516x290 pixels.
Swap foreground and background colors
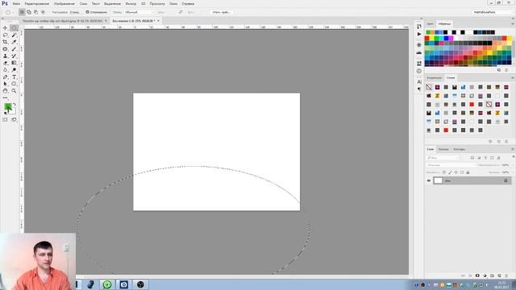(15, 105)
